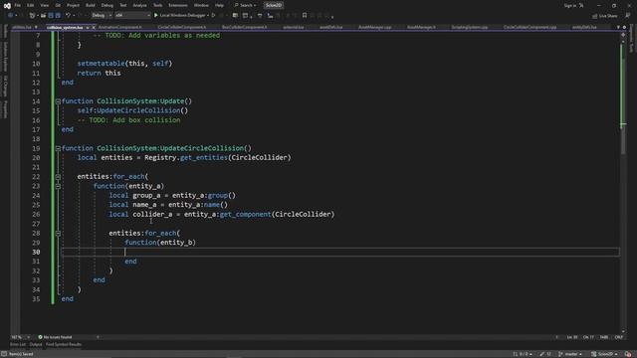Click the Save All toolbar icon

click(58, 16)
